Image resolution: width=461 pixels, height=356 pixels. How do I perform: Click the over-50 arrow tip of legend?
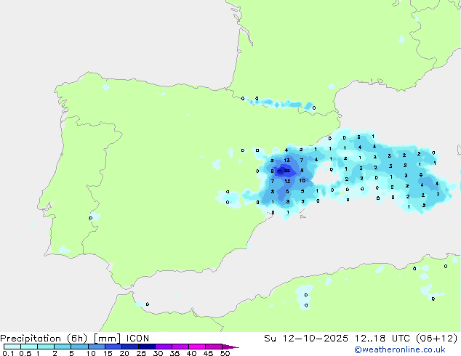pos(230,347)
